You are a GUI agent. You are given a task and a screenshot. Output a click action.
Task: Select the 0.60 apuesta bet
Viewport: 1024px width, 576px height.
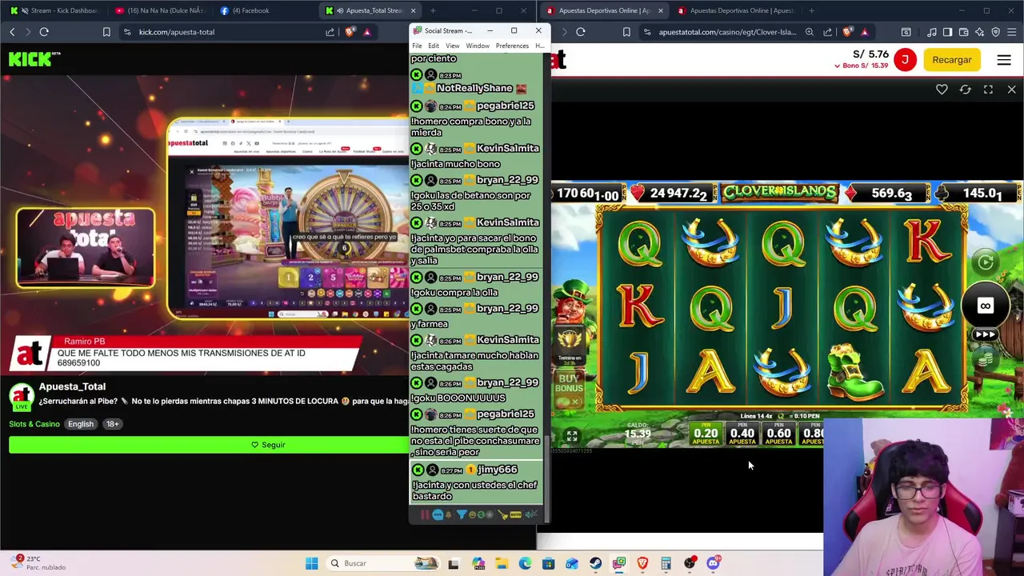(x=778, y=433)
